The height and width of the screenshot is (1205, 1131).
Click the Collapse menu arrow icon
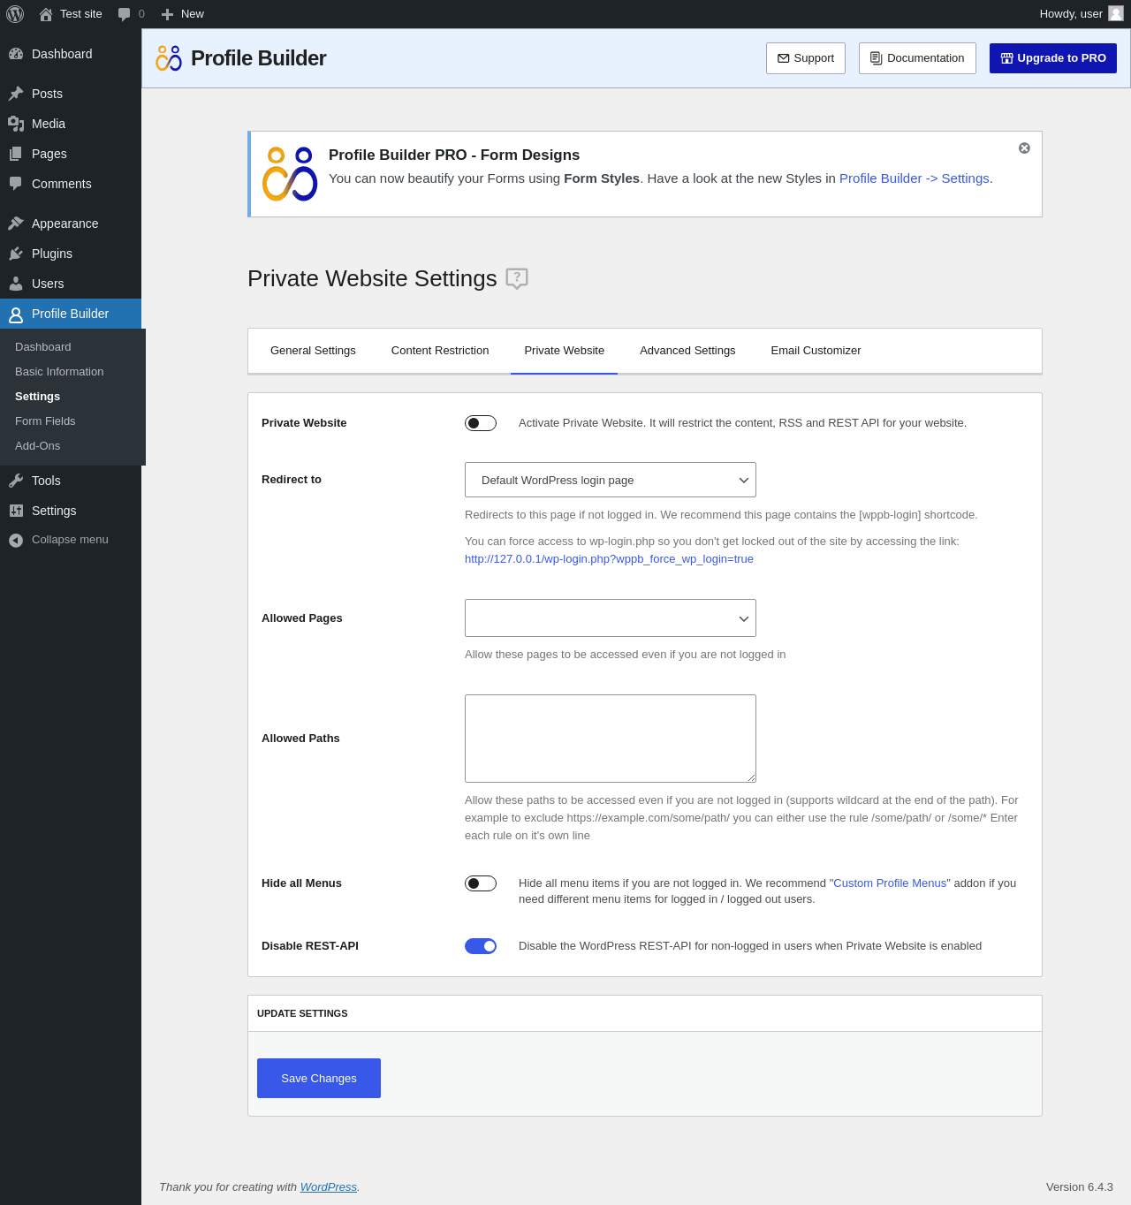pyautogui.click(x=16, y=540)
